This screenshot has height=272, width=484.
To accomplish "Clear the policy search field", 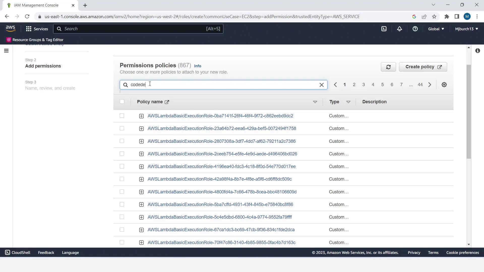I will (321, 85).
